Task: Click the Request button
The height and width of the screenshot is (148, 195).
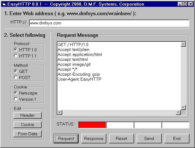Action: (x=66, y=138)
